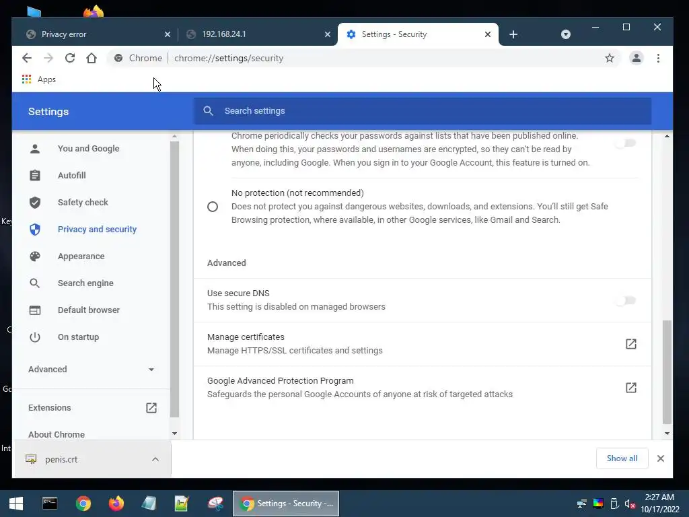Select the No protection radio button
689x517 pixels.
click(x=213, y=207)
